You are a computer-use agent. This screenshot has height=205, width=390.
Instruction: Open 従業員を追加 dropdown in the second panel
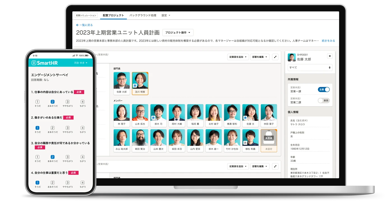(x=238, y=166)
